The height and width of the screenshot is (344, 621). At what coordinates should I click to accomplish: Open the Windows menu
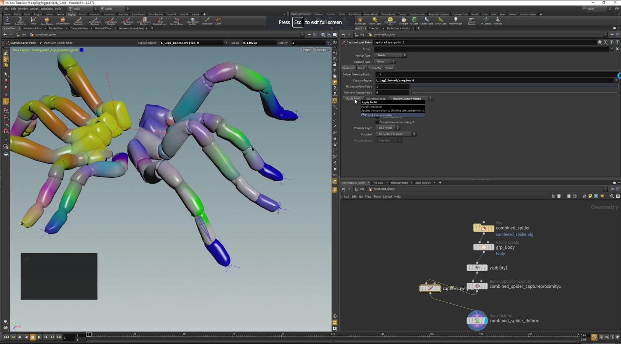tap(47, 9)
